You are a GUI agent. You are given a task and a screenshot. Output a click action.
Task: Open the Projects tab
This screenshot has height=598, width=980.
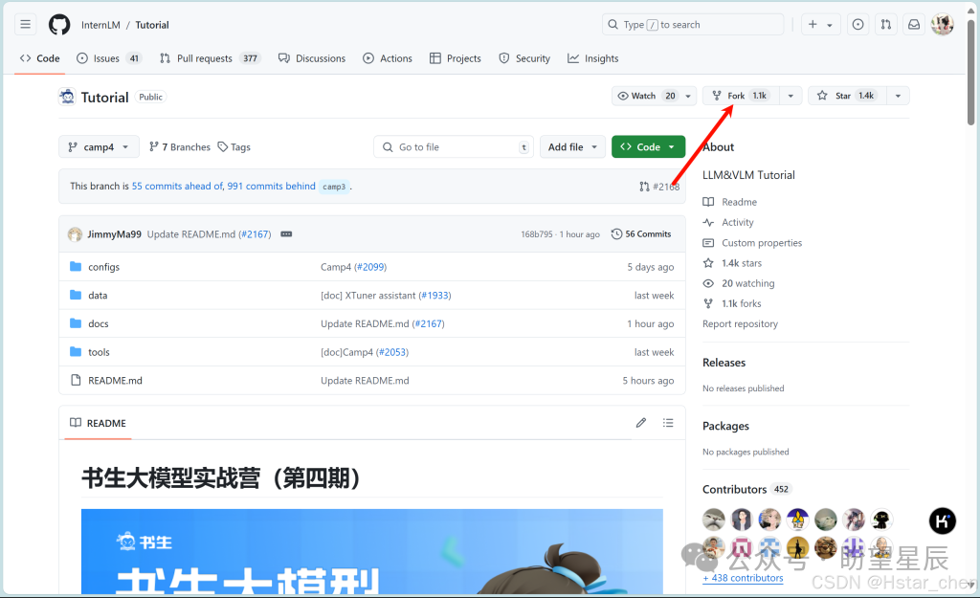coord(456,58)
